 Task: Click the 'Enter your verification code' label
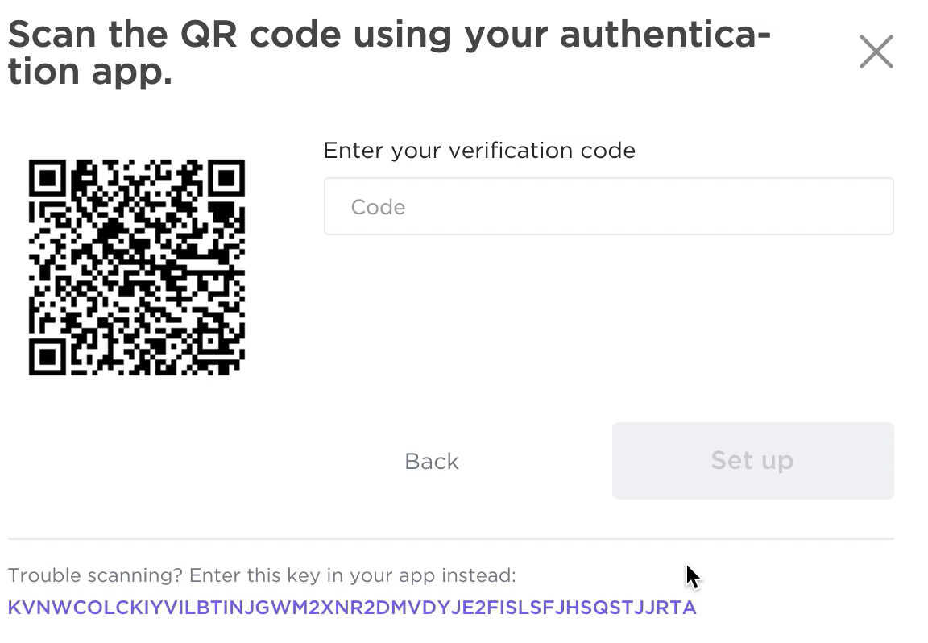coord(479,151)
